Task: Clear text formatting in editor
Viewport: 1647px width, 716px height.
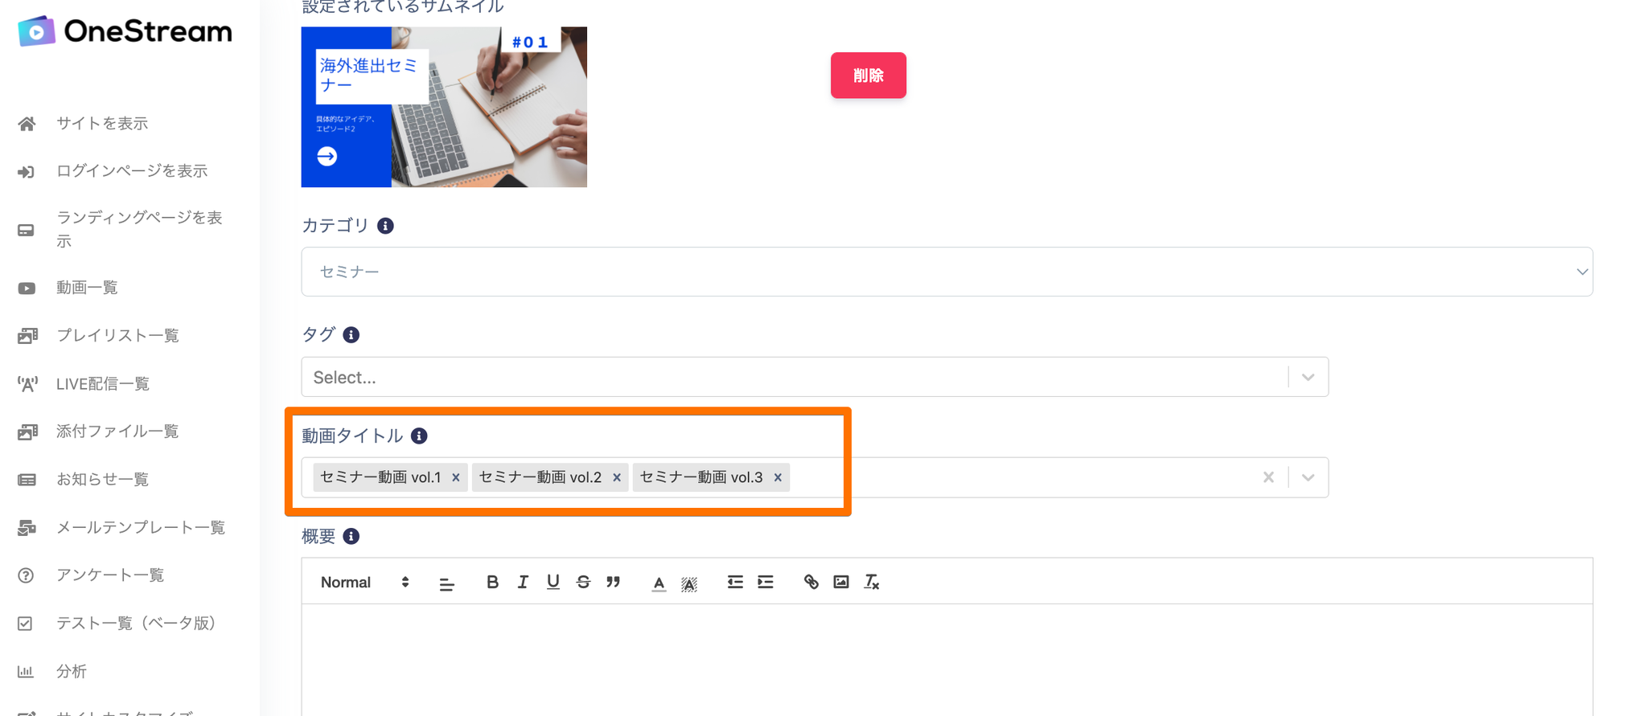Action: pos(872,582)
